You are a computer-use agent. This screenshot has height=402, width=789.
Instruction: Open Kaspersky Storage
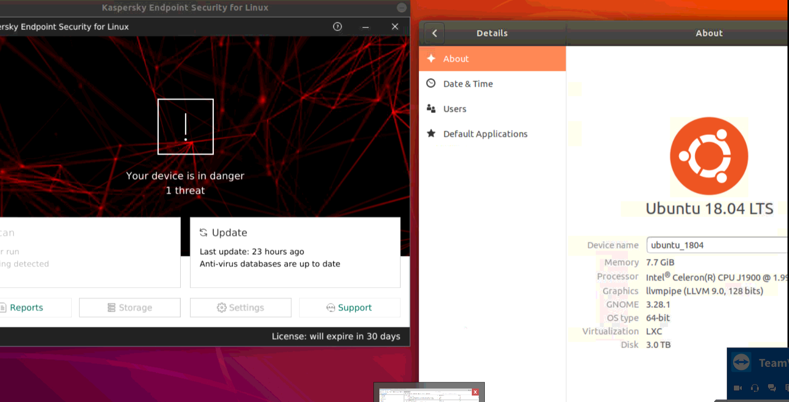130,308
